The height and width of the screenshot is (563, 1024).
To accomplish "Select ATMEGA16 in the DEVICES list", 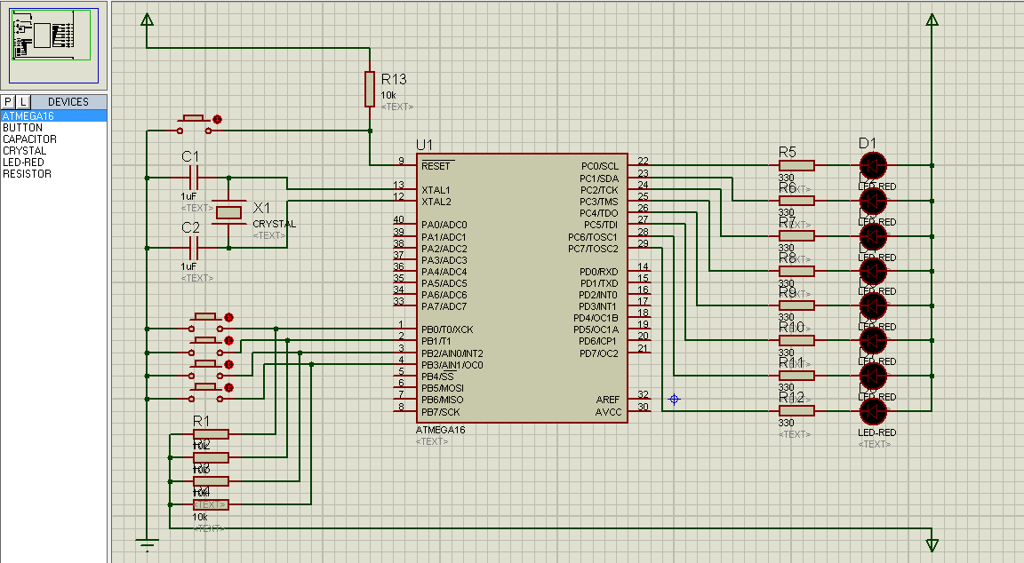I will [x=36, y=115].
